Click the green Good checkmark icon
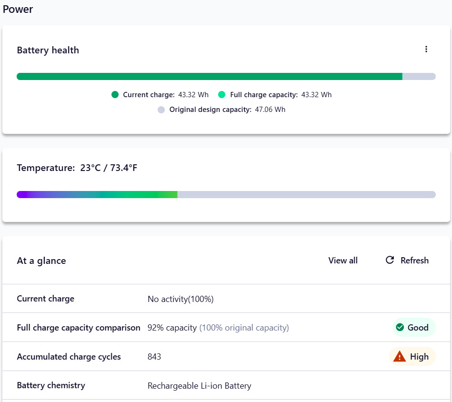 coord(400,327)
